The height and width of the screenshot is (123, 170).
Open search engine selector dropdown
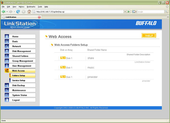pos(135,12)
